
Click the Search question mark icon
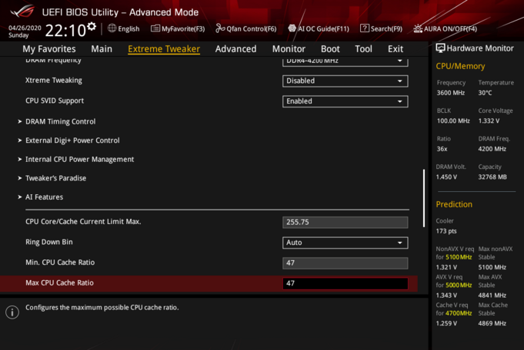[x=365, y=28]
